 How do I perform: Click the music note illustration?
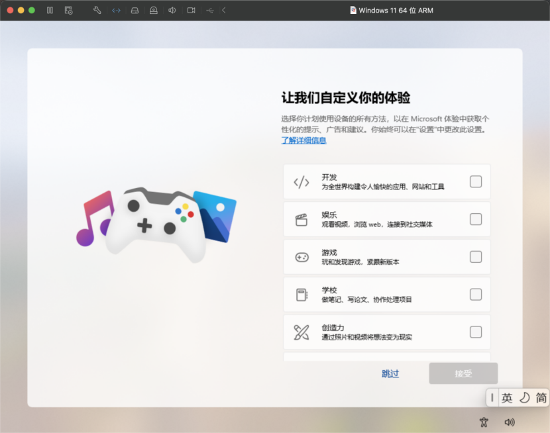click(x=94, y=219)
